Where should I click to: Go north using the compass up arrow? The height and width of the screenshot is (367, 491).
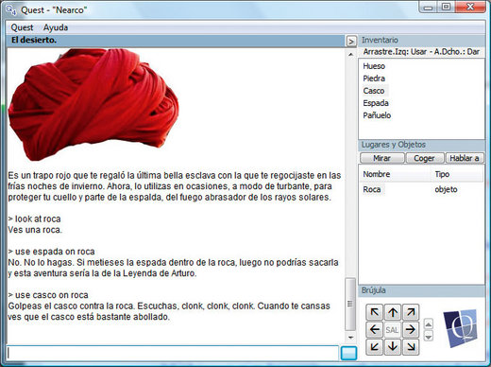[x=393, y=312]
